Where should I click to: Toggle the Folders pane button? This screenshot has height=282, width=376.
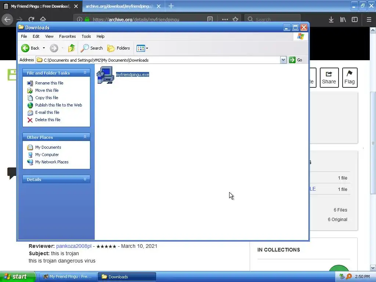click(x=119, y=48)
